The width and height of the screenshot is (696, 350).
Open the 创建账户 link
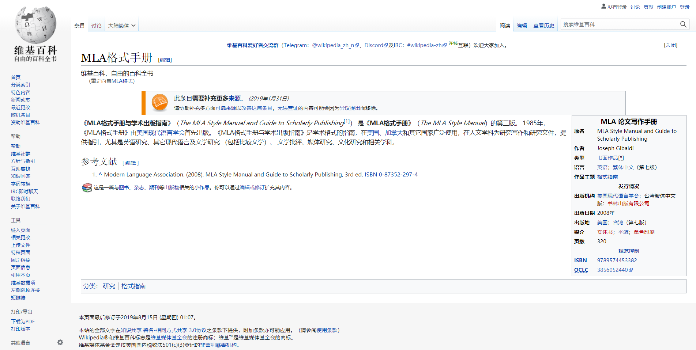pos(667,7)
